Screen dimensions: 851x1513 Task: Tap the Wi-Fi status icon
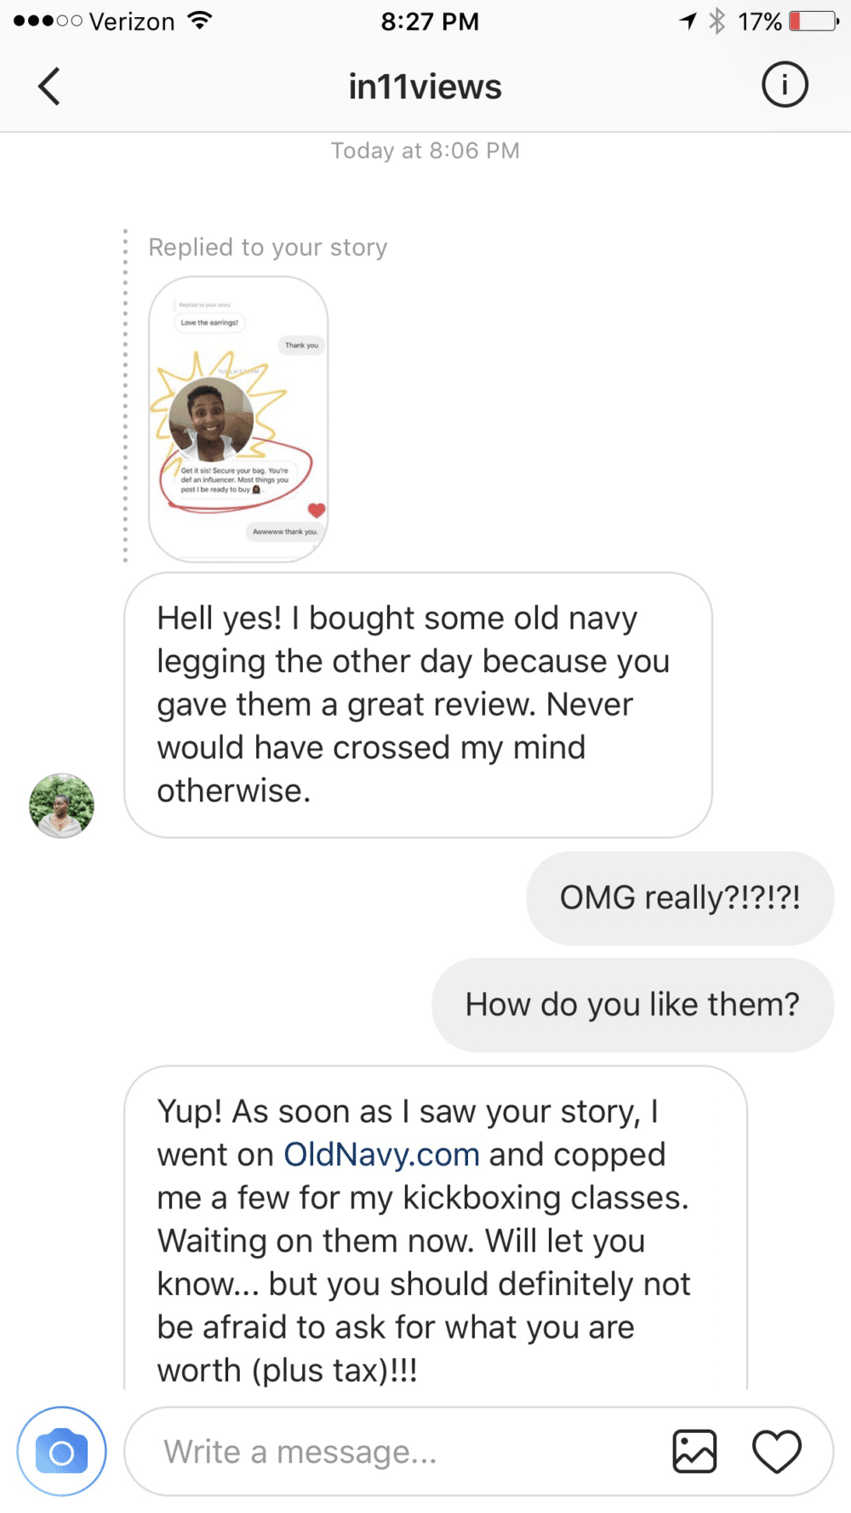pyautogui.click(x=200, y=20)
